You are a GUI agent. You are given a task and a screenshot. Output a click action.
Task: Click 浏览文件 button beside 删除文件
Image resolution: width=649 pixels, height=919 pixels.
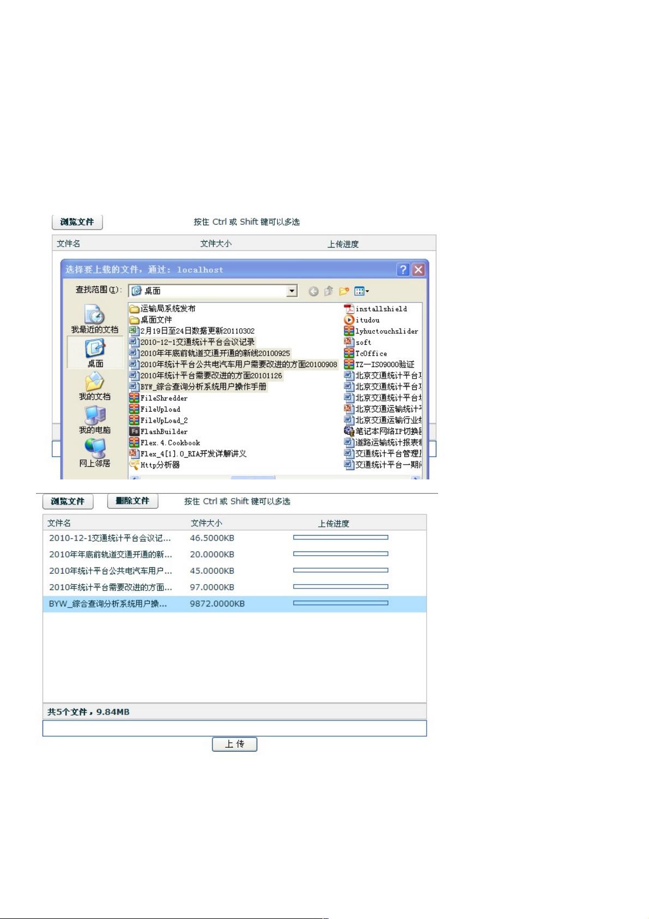(68, 501)
